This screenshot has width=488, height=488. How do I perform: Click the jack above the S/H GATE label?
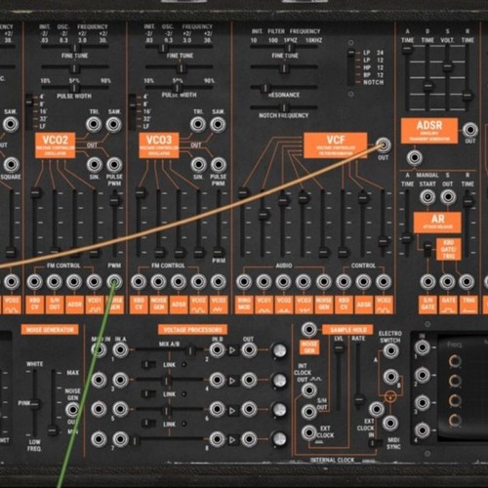click(x=427, y=282)
